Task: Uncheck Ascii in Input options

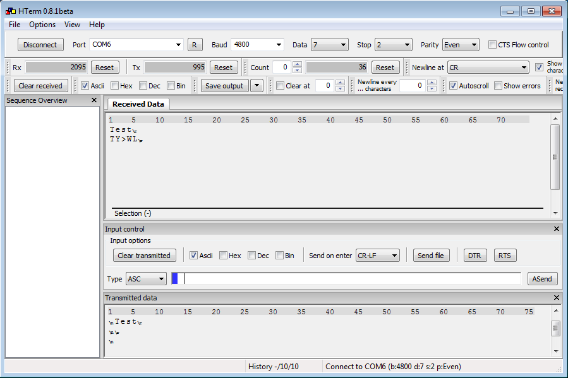Action: (x=193, y=256)
